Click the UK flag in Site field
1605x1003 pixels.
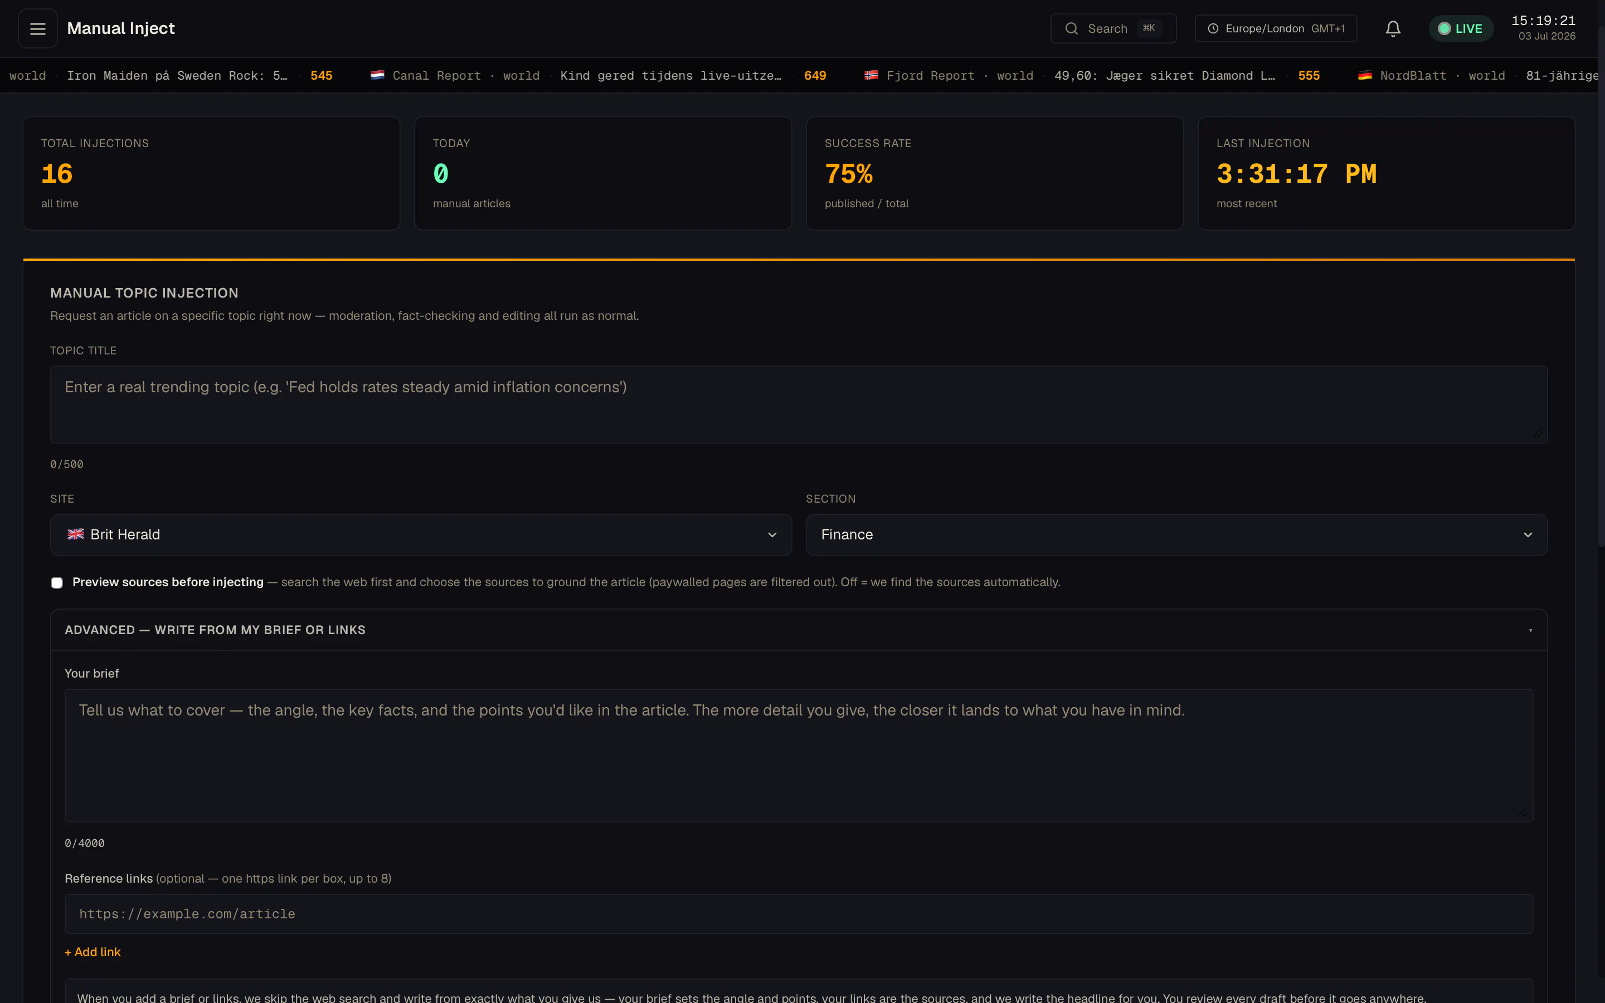tap(76, 535)
